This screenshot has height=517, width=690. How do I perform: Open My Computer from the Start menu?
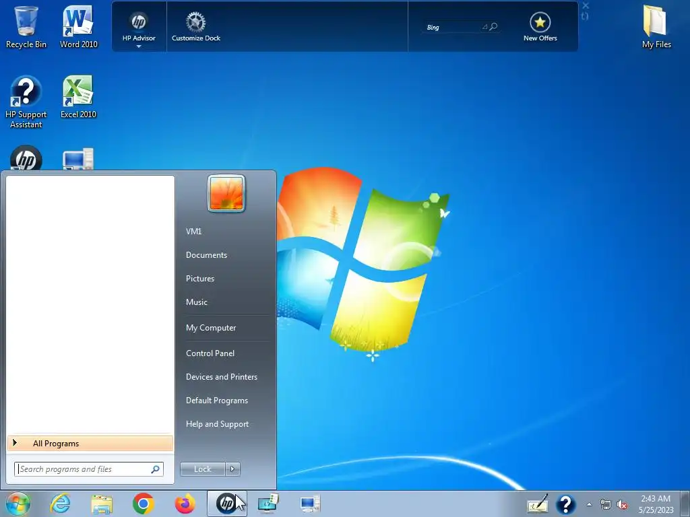click(211, 328)
